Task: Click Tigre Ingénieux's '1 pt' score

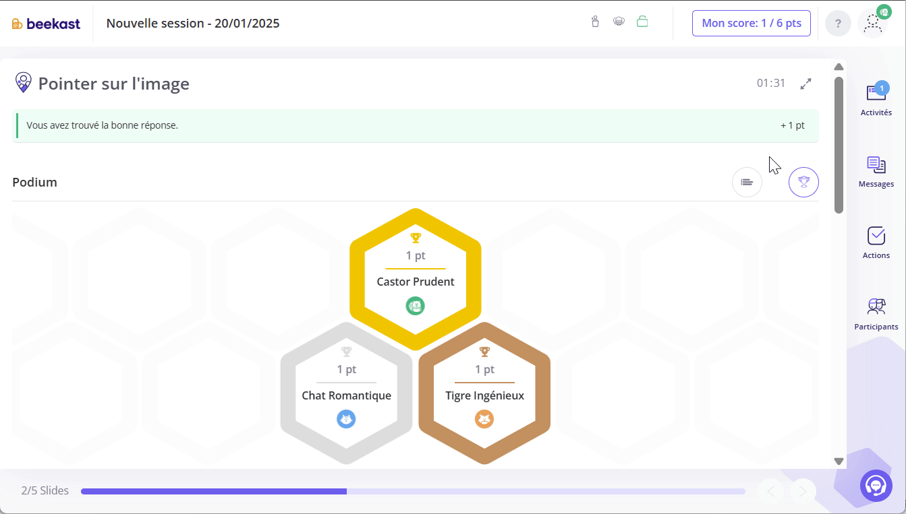Action: [x=484, y=369]
